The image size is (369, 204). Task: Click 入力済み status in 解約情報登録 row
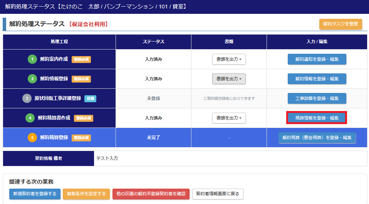point(153,79)
